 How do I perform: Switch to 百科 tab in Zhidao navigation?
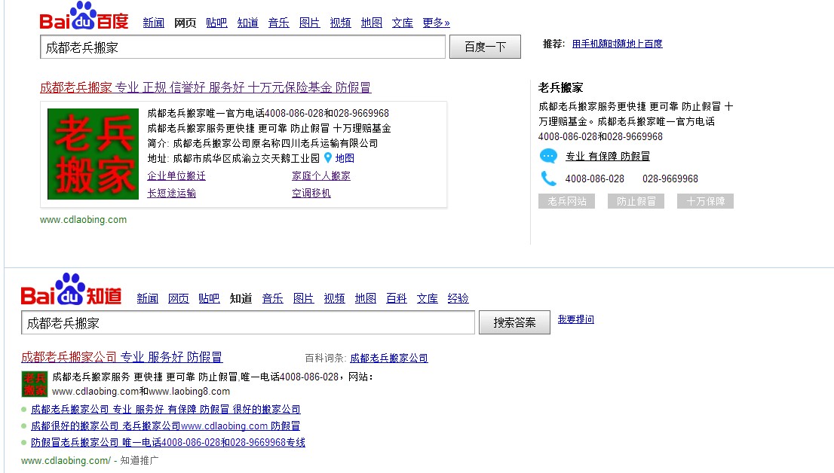coord(397,298)
